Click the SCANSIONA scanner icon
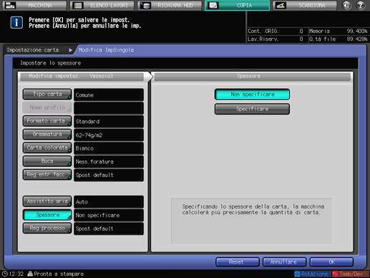This screenshot has height=278, width=370. 281,5
